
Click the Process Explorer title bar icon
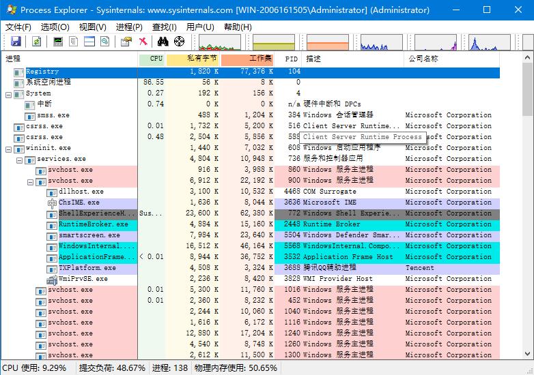[12, 10]
